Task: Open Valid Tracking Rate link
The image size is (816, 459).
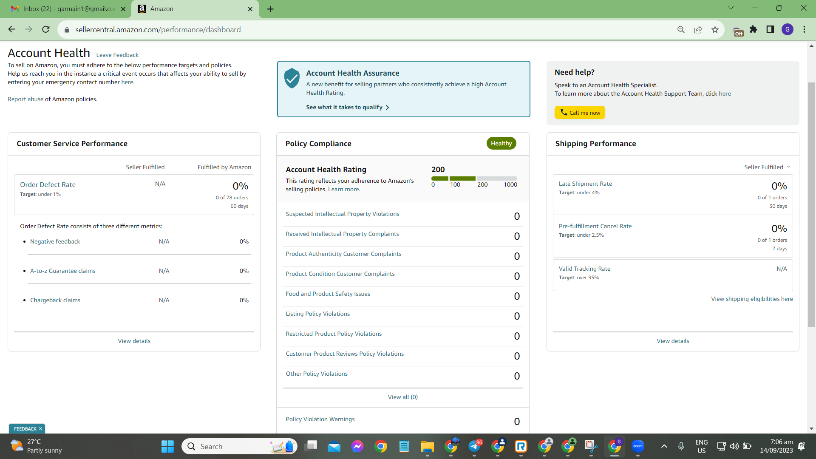Action: point(584,269)
